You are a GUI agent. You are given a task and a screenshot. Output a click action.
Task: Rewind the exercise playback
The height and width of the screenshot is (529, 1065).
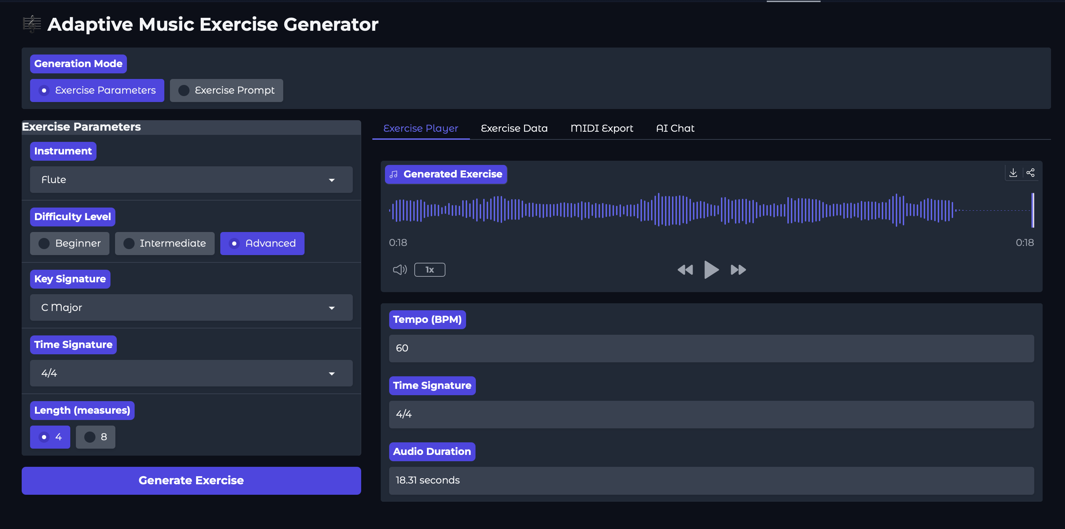685,269
